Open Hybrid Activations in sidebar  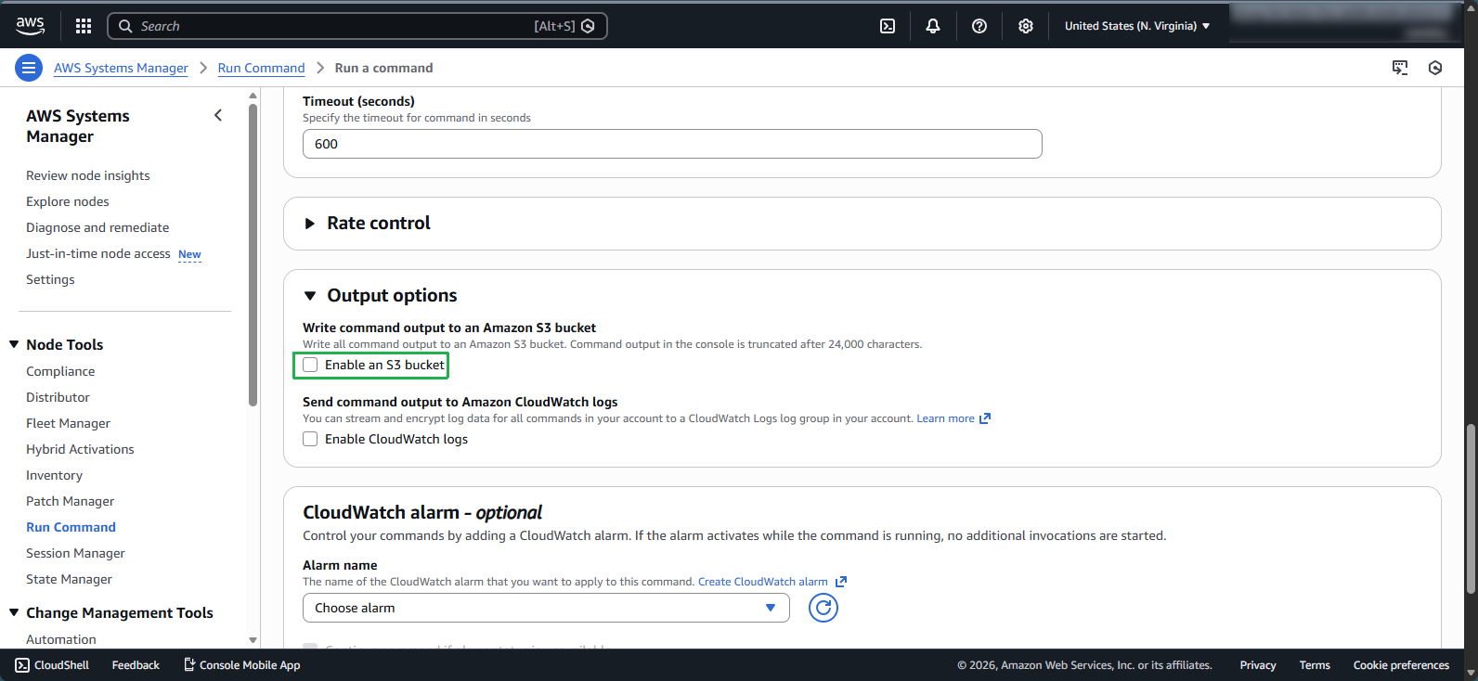80,449
